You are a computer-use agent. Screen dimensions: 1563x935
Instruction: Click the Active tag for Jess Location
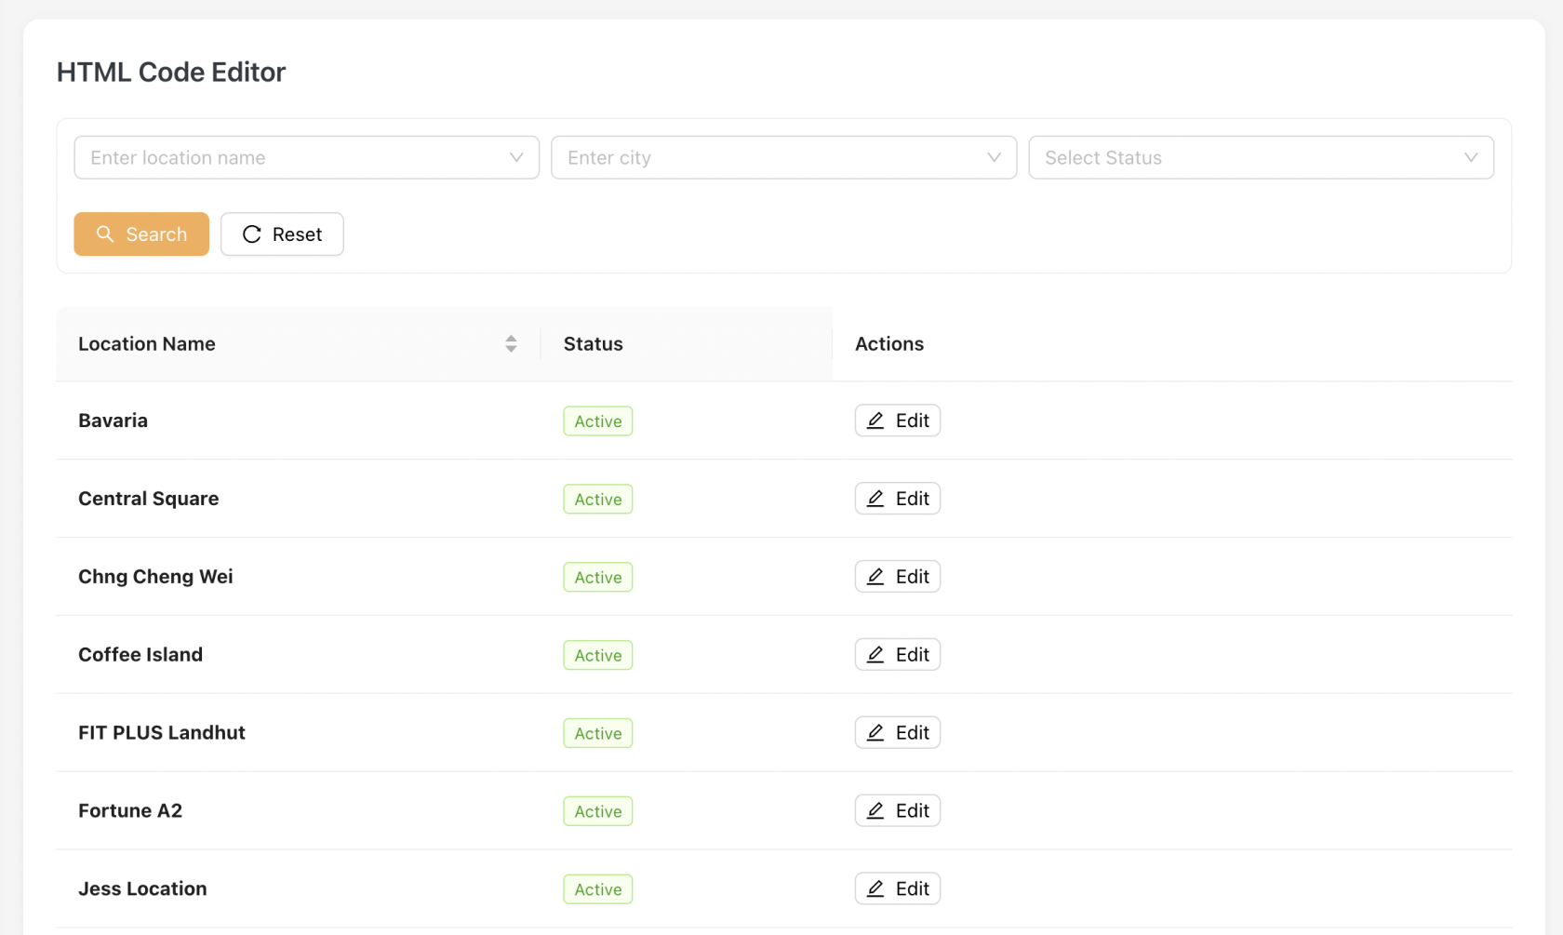[598, 890]
